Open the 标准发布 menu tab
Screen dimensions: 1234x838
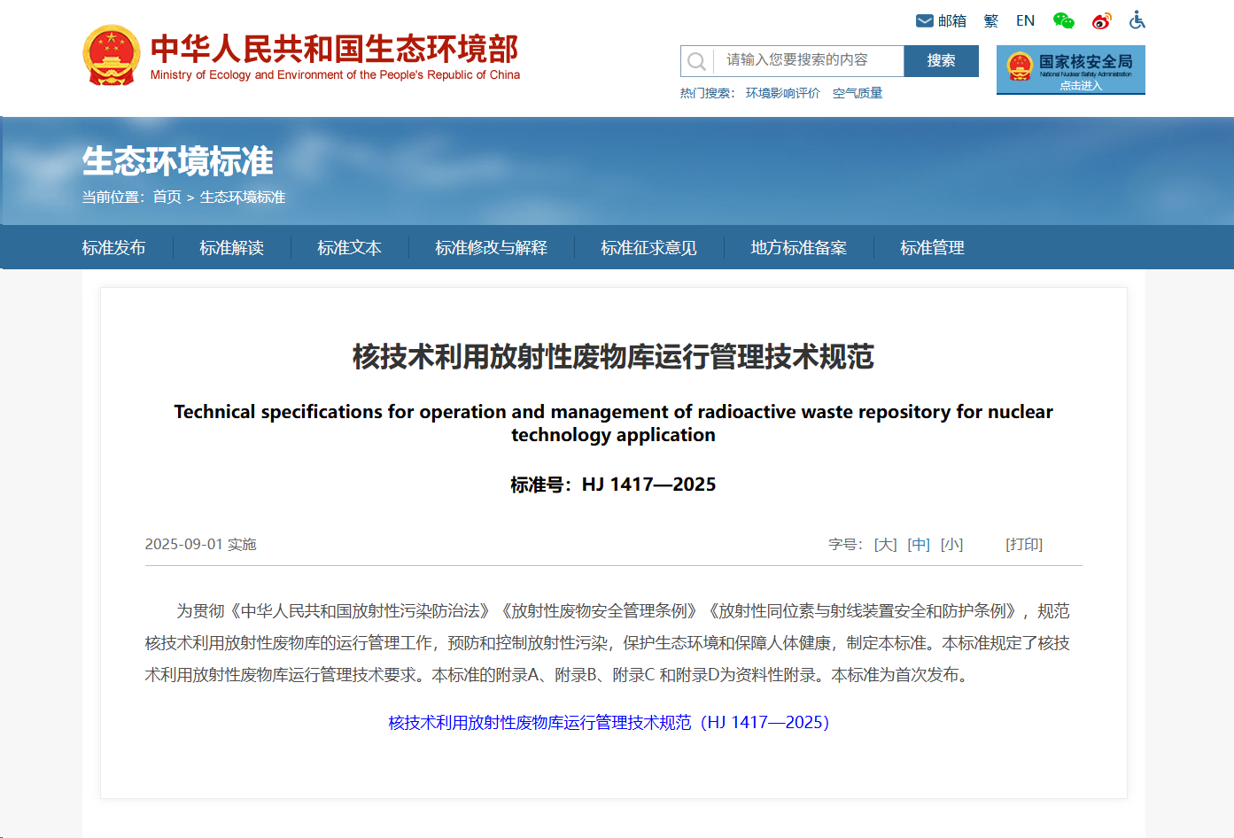point(113,248)
